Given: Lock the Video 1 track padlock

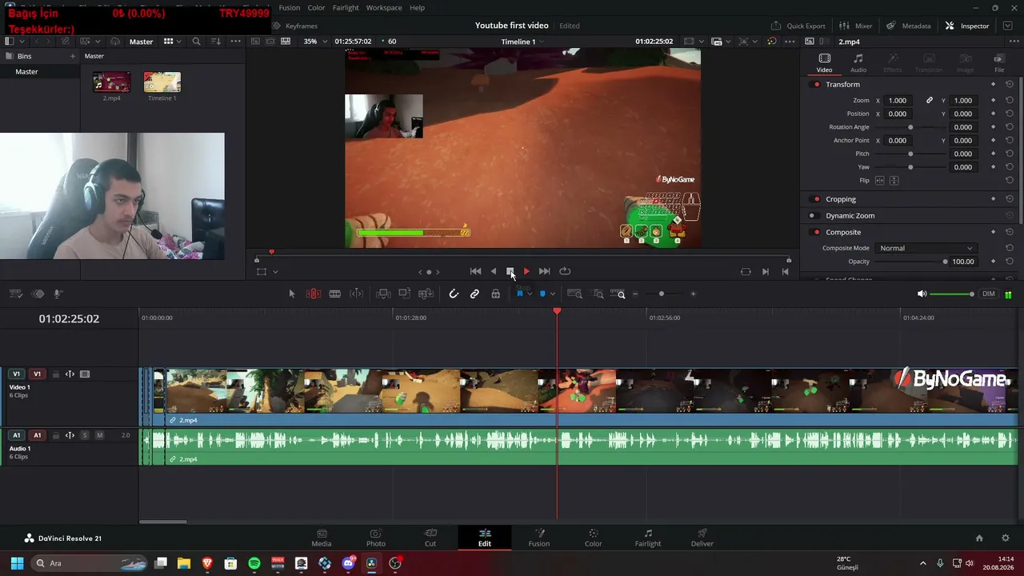Looking at the screenshot, I should 56,374.
